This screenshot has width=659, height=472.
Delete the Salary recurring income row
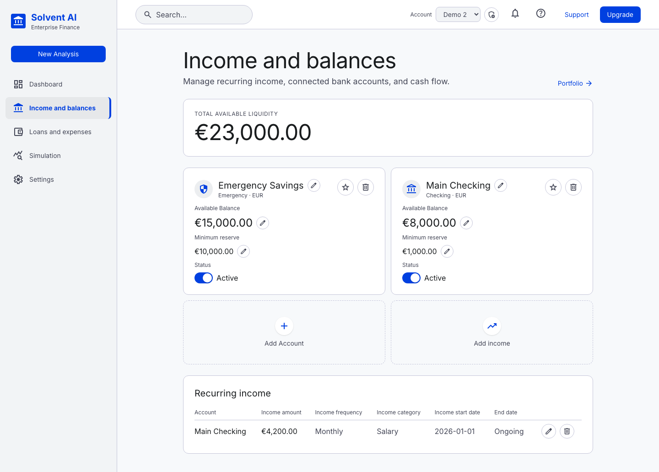pyautogui.click(x=567, y=431)
